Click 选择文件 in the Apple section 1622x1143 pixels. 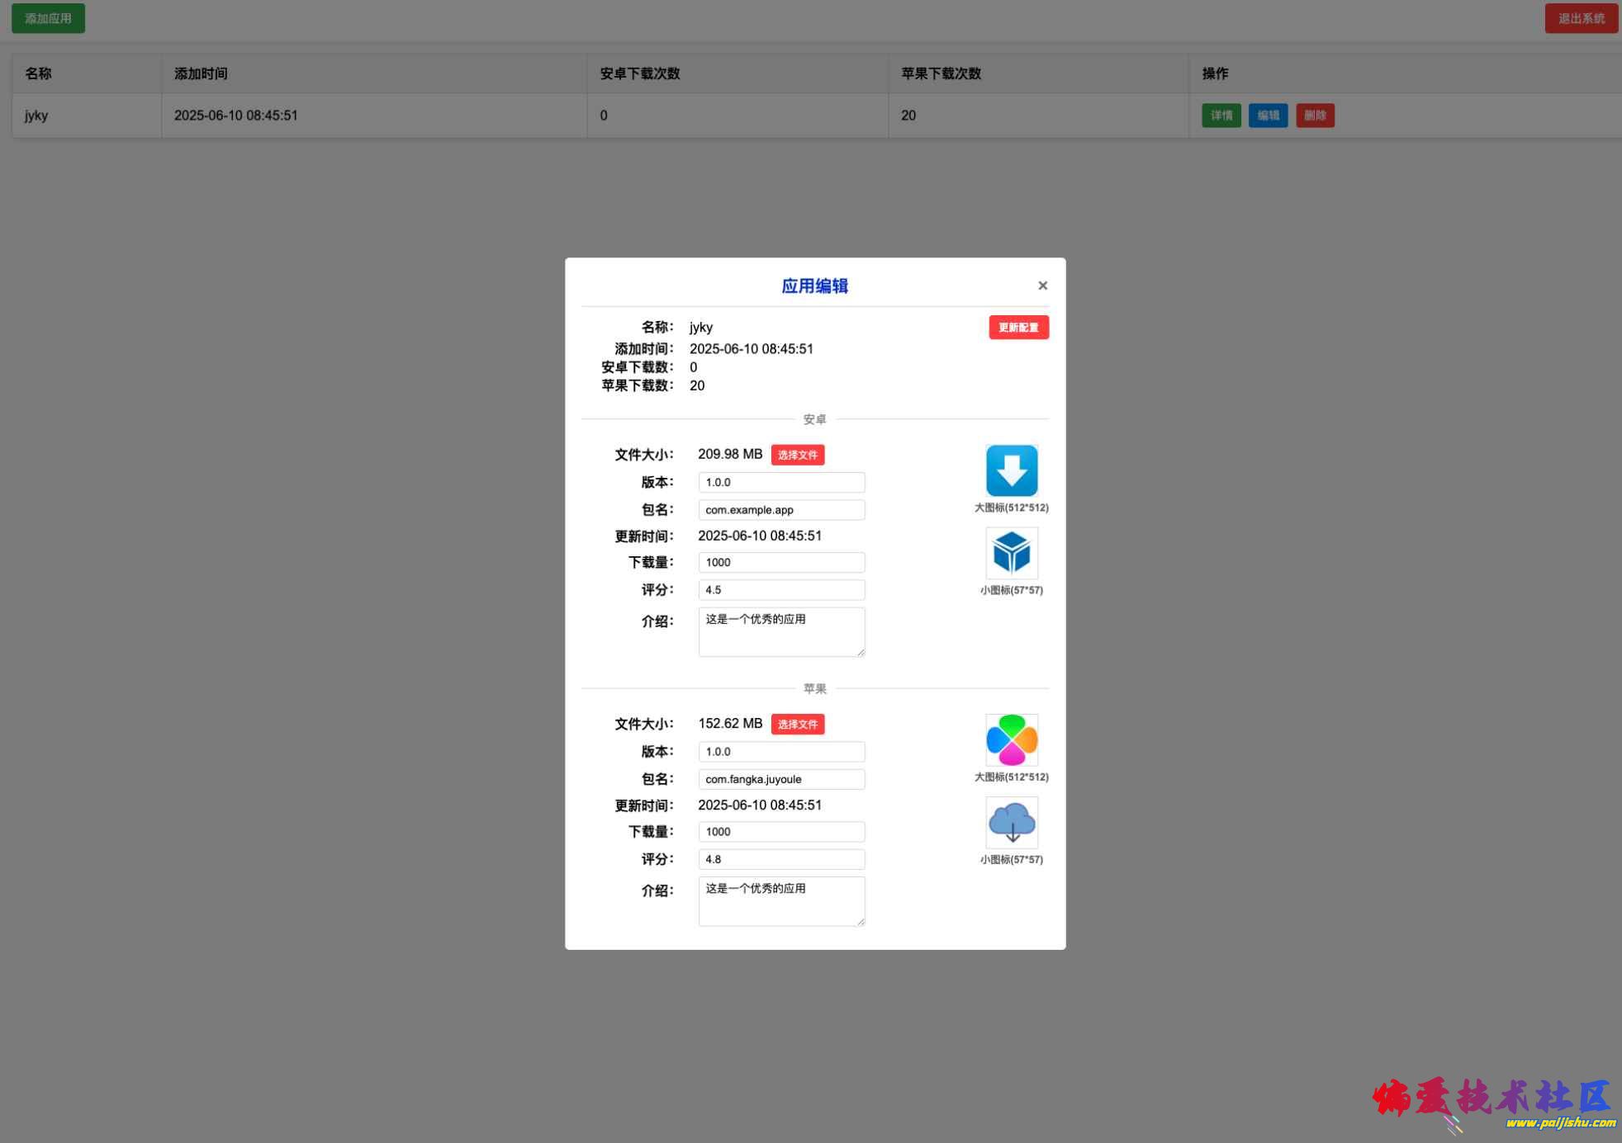click(797, 724)
